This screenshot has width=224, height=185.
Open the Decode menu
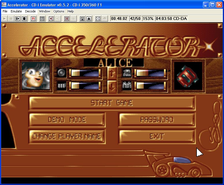[x=30, y=11]
